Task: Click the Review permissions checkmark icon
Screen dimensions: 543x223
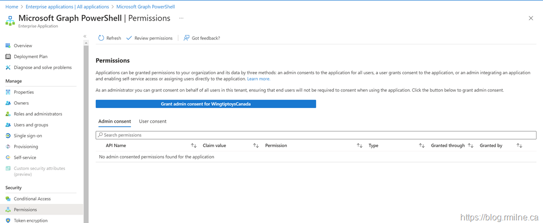Action: pos(129,38)
